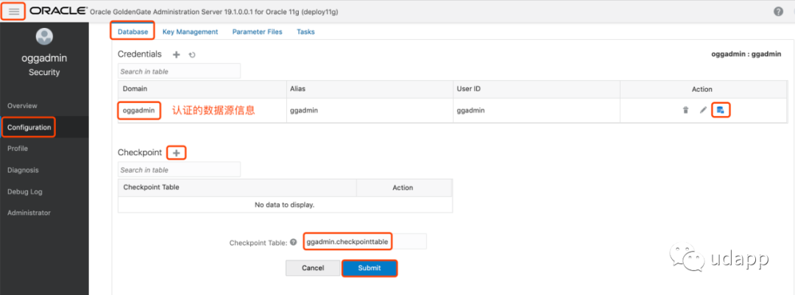Click the help question mark icon
Viewport: 795px width, 295px height.
coord(779,12)
